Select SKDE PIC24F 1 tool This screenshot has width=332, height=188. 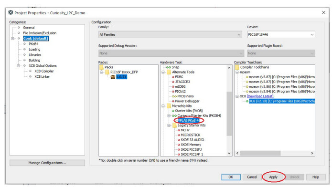click(192, 155)
